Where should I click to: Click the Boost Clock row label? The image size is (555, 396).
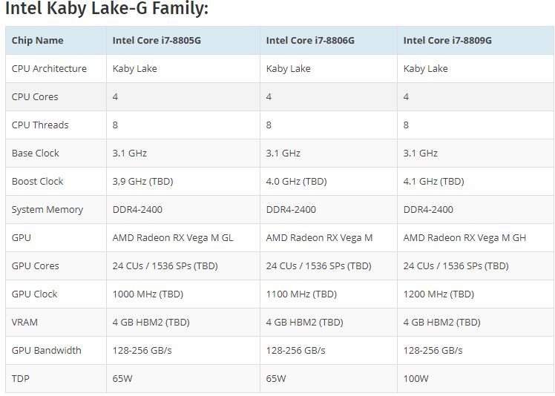click(38, 181)
